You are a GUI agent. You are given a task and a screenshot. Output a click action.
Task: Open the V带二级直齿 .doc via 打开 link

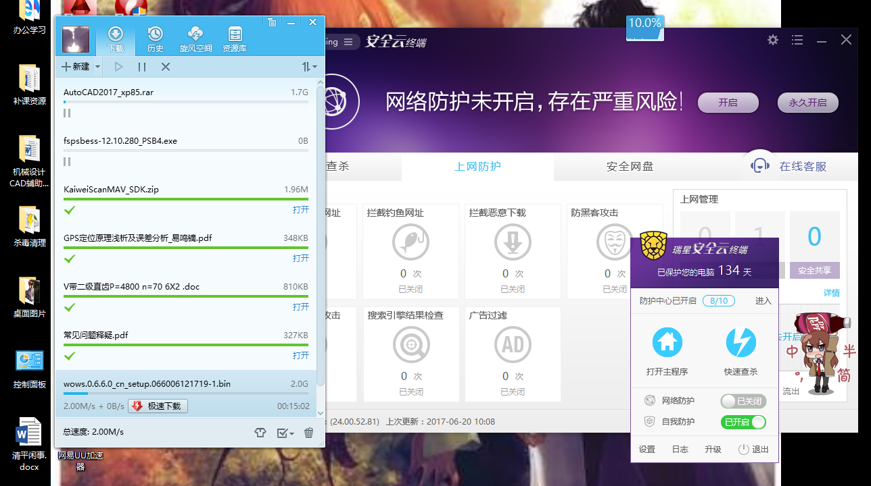pos(301,307)
